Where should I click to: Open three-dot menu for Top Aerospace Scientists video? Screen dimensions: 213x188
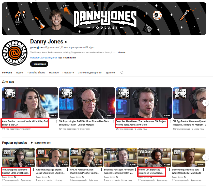pos(33,170)
